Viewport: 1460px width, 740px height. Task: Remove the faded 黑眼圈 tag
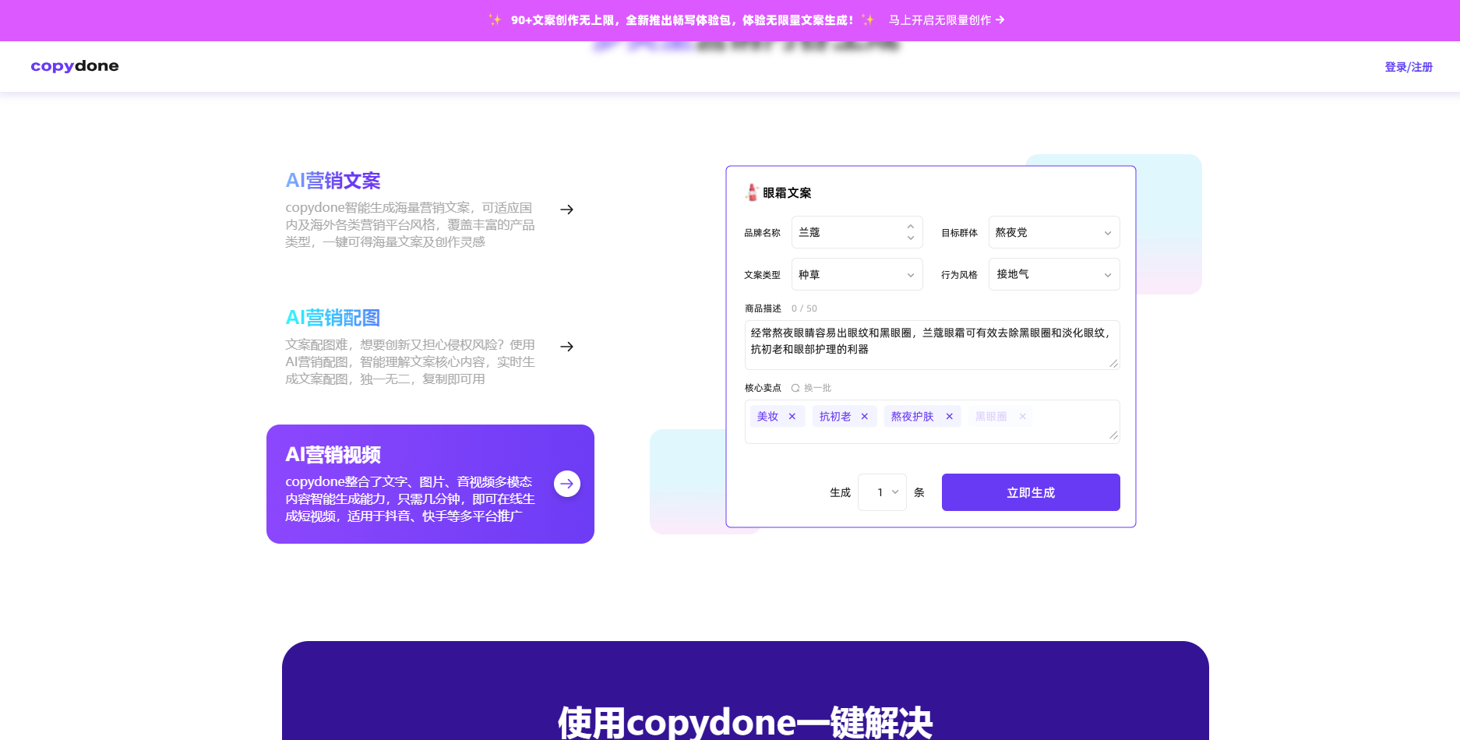pyautogui.click(x=1023, y=417)
